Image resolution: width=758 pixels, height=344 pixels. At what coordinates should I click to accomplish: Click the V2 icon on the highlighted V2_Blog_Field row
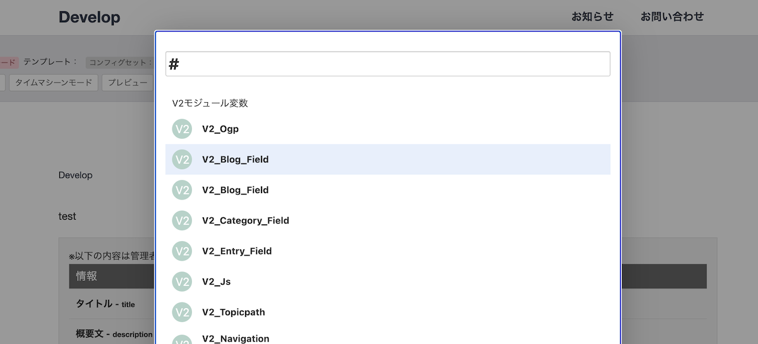182,160
